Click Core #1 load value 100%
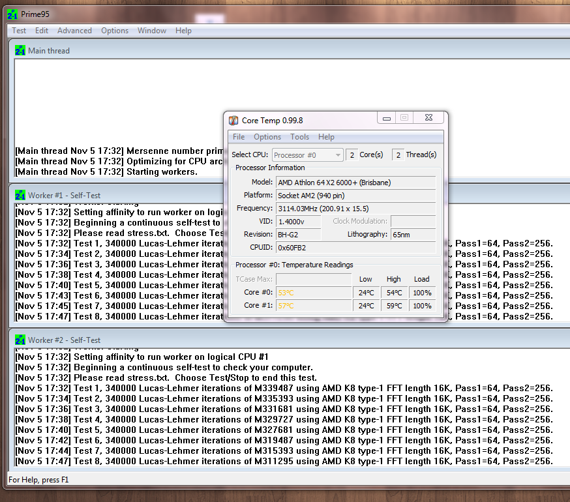Image resolution: width=570 pixels, height=502 pixels. [422, 306]
